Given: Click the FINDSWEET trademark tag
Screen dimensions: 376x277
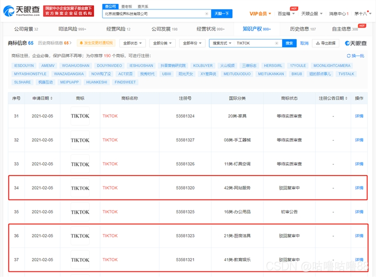Looking at the screenshot, I should pos(125,82).
